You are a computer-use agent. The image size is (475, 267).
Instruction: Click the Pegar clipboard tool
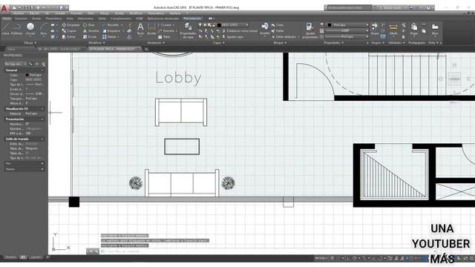pyautogui.click(x=414, y=29)
